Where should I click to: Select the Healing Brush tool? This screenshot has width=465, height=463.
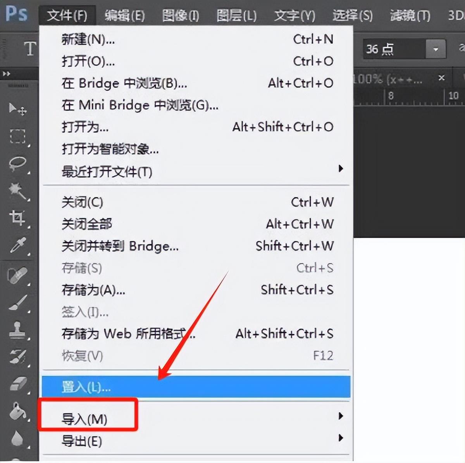coord(18,275)
